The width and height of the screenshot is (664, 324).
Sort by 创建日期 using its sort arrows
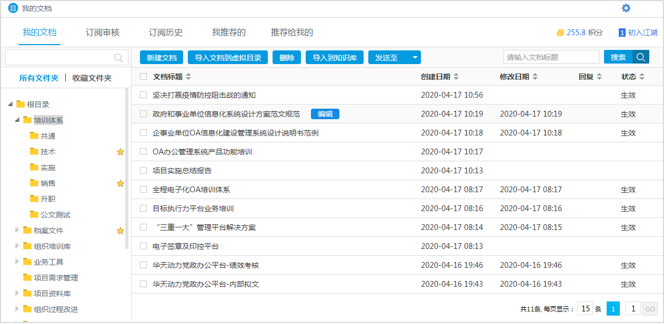point(456,76)
